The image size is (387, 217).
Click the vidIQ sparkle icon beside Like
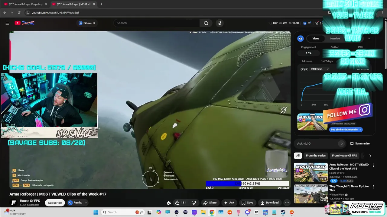pyautogui.click(x=169, y=203)
